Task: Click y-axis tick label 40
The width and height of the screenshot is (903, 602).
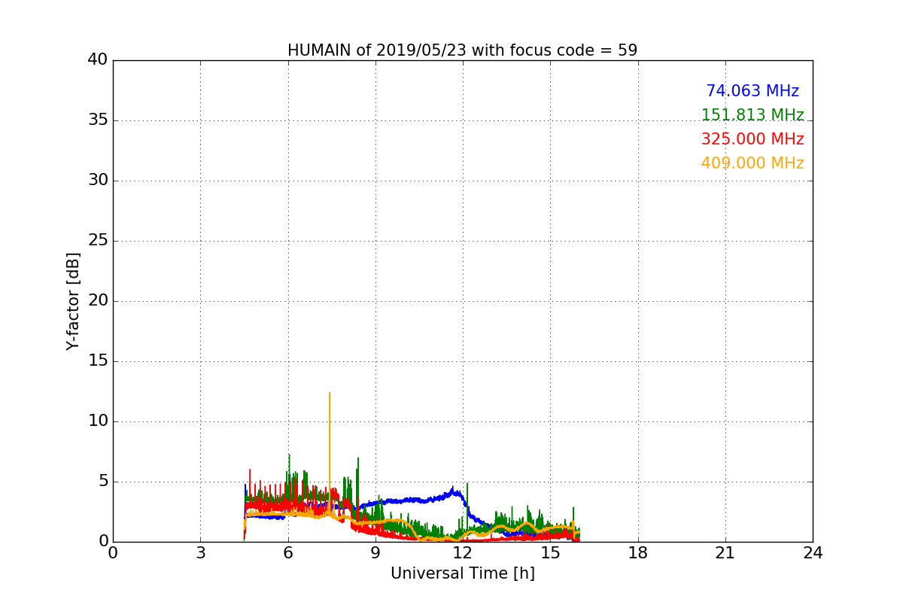Action: (98, 60)
